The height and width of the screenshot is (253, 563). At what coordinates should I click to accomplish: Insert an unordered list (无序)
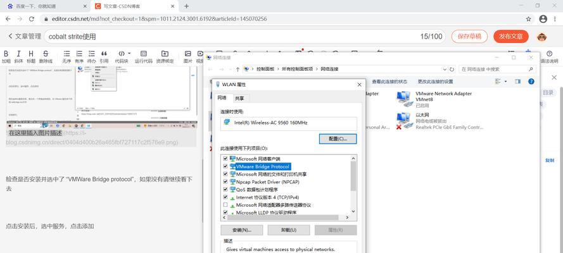(x=66, y=57)
